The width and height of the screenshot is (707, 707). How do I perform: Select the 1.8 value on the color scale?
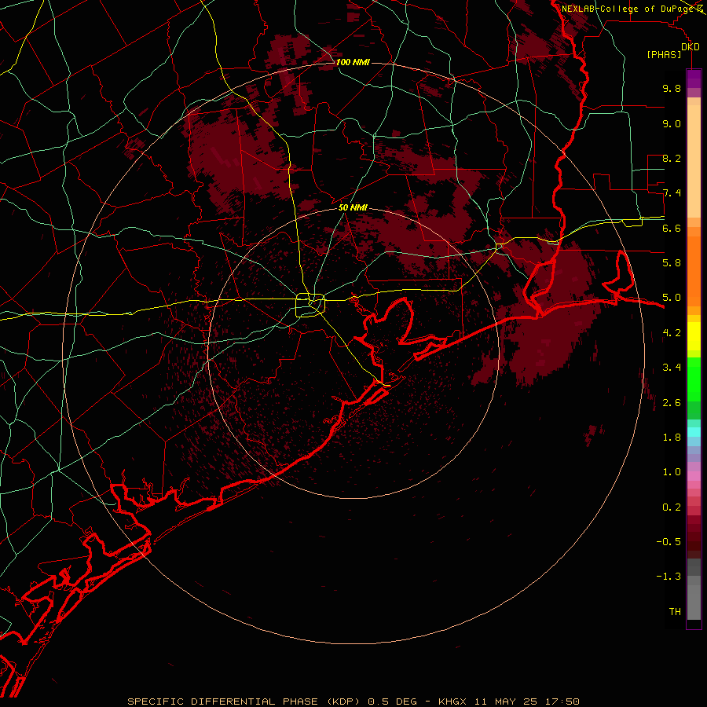(672, 438)
